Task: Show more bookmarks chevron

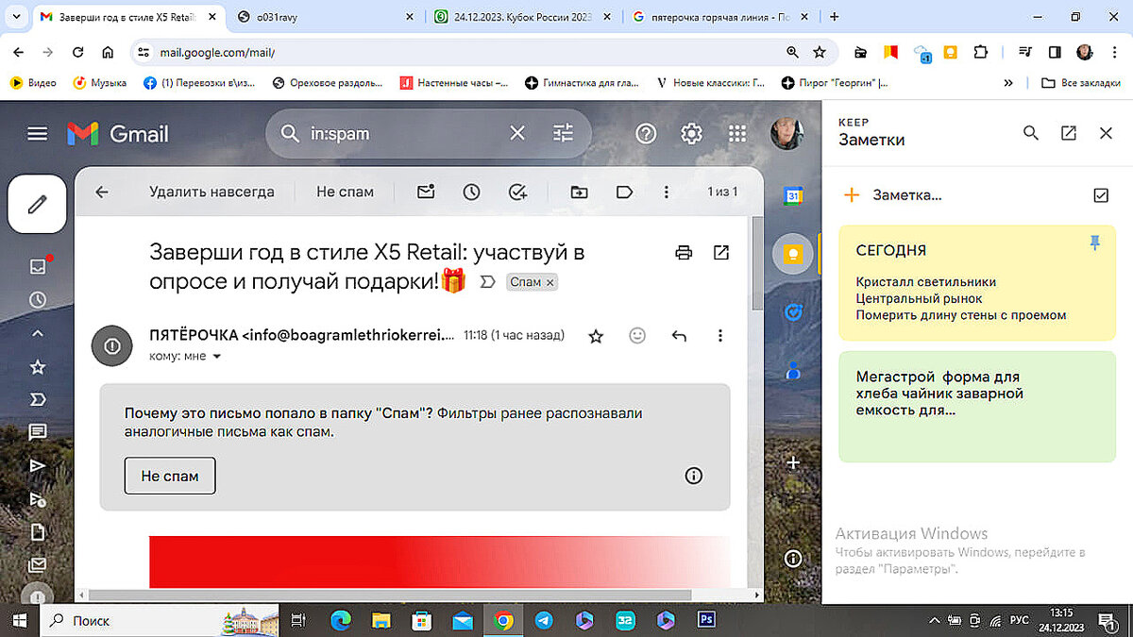Action: tap(1008, 83)
